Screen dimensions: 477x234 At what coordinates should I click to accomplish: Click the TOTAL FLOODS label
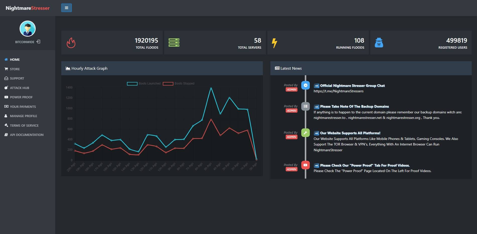(x=147, y=47)
